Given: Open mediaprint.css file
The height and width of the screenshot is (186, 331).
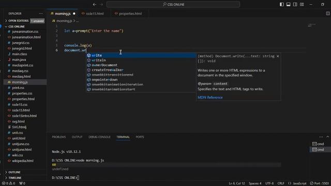Looking at the screenshot, I should (x=22, y=65).
